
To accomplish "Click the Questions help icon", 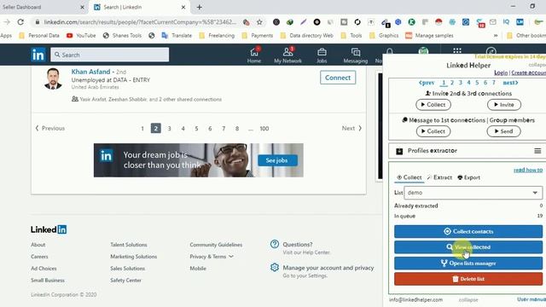I will tap(275, 245).
